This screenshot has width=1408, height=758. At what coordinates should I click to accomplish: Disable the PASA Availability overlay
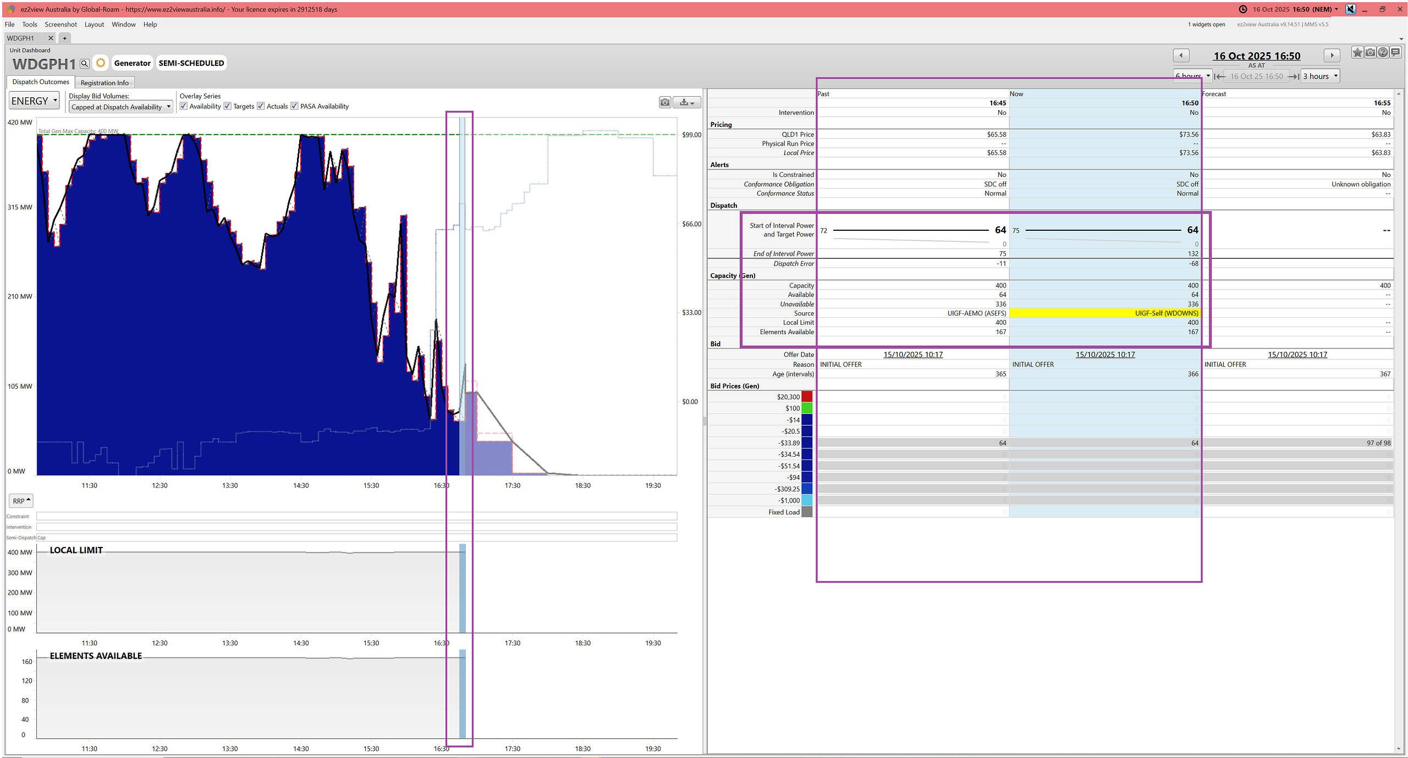[295, 106]
